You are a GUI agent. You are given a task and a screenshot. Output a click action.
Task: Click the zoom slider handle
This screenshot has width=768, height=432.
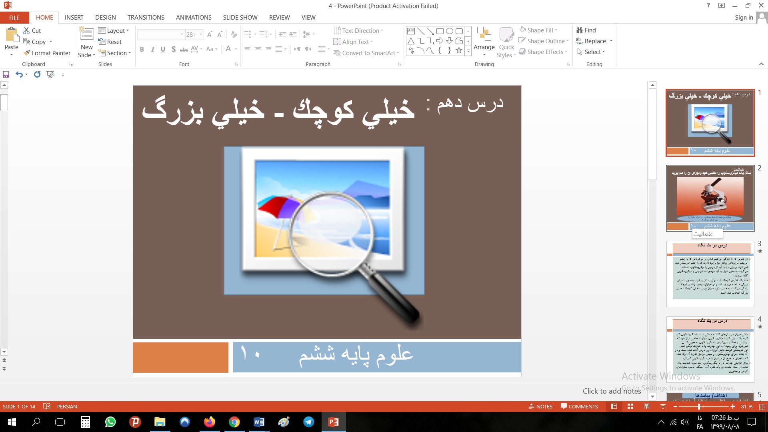tap(699, 406)
